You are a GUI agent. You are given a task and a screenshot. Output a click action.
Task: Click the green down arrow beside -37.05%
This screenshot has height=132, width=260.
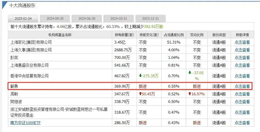(190, 73)
